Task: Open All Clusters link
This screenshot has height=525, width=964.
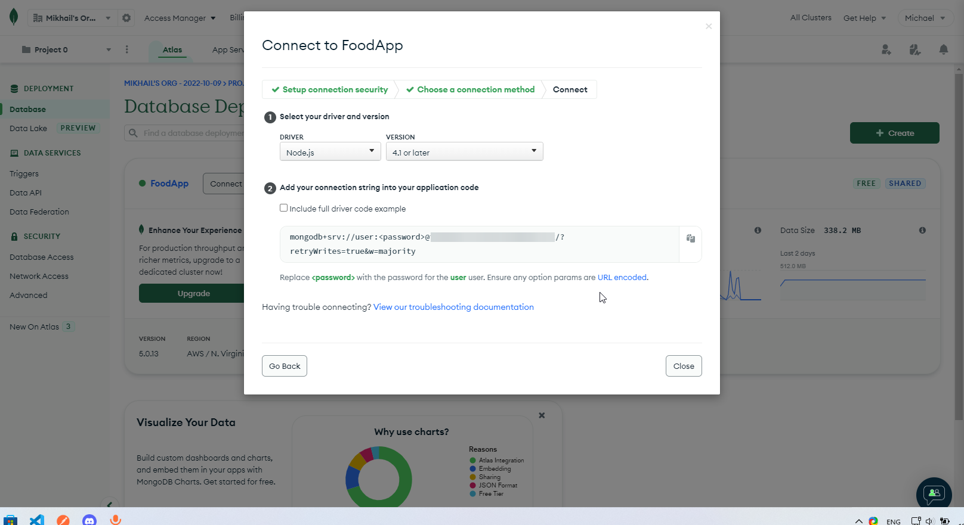Action: coord(811,18)
